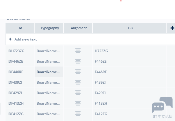
Task: Open typography dropdown for IDF446RE row
Action: pyautogui.click(x=49, y=72)
